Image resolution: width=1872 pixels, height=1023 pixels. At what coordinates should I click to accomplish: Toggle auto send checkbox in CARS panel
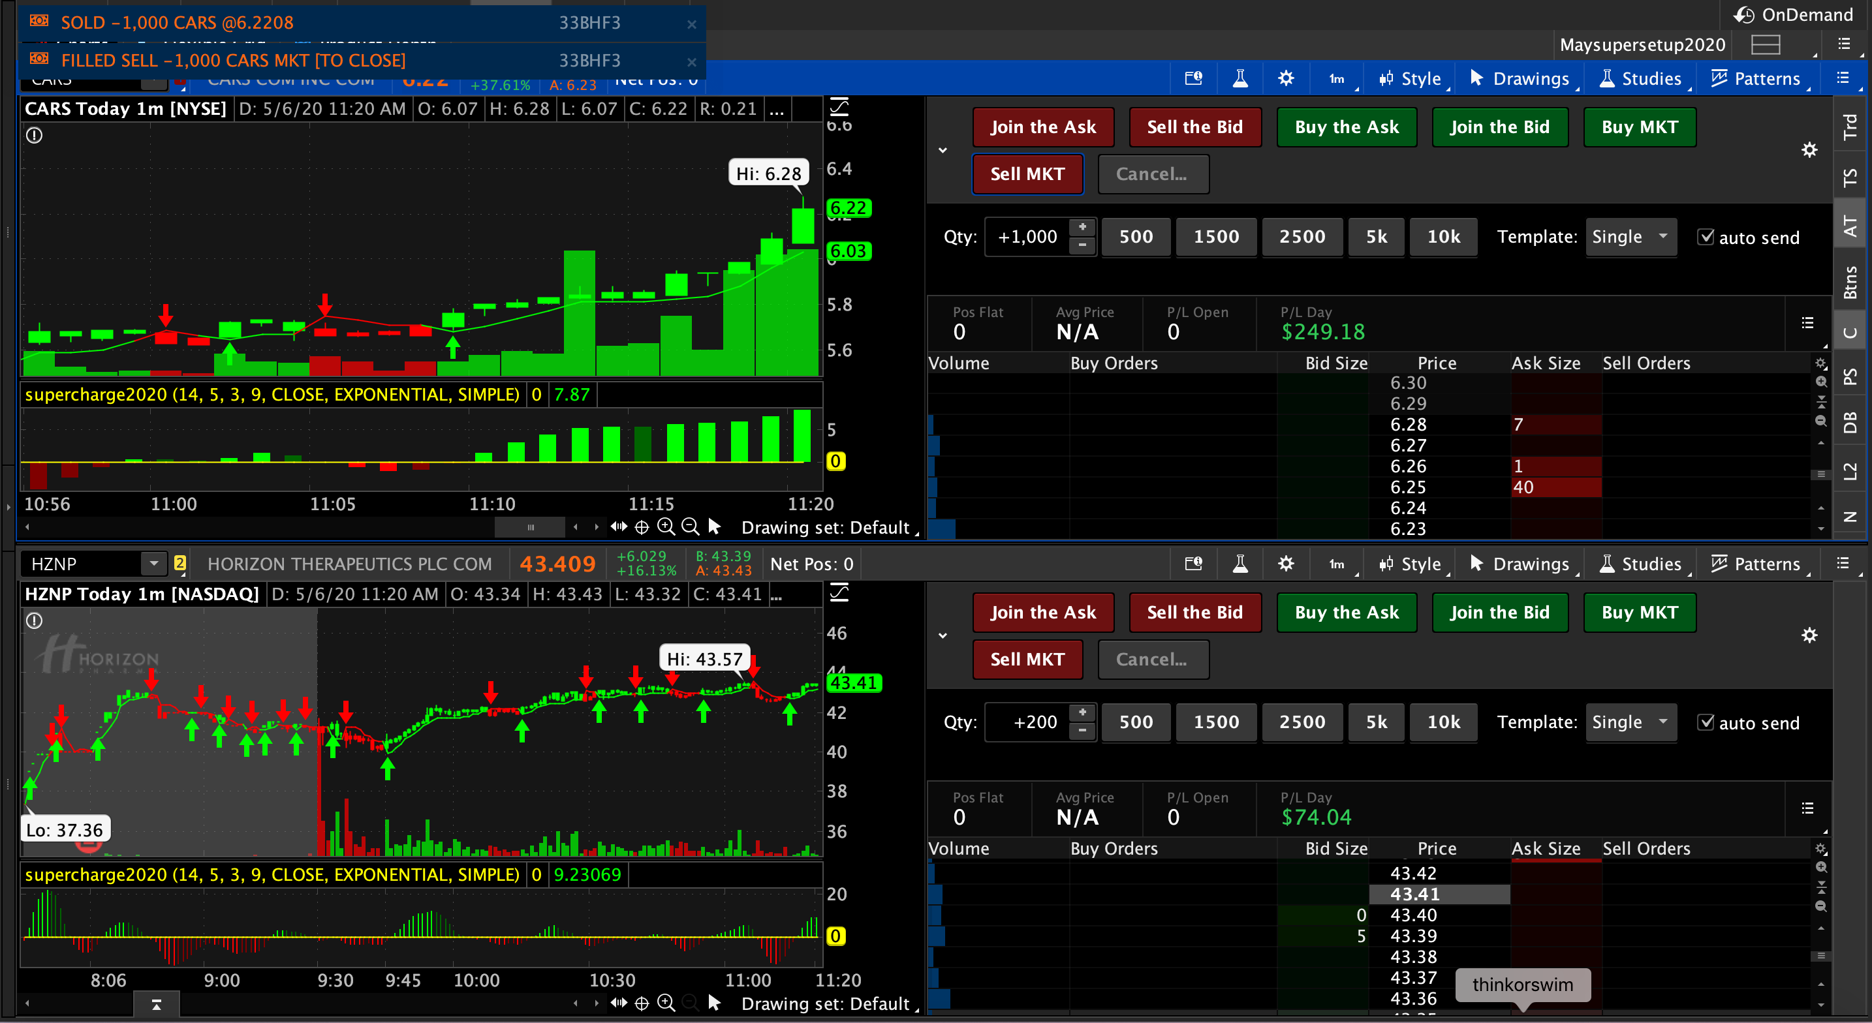[x=1705, y=237]
